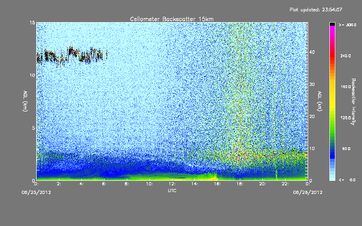Click the 4: hour tick label
Viewport: 362px width, 226px height.
(x=82, y=184)
